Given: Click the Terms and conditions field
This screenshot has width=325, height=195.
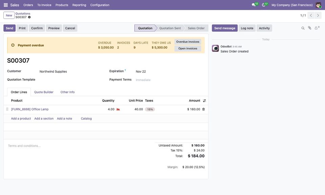Looking at the screenshot, I should coord(79,146).
